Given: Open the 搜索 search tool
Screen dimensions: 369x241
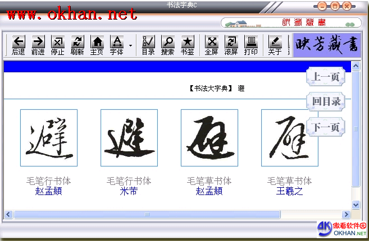Looking at the screenshot, I should coord(168,45).
